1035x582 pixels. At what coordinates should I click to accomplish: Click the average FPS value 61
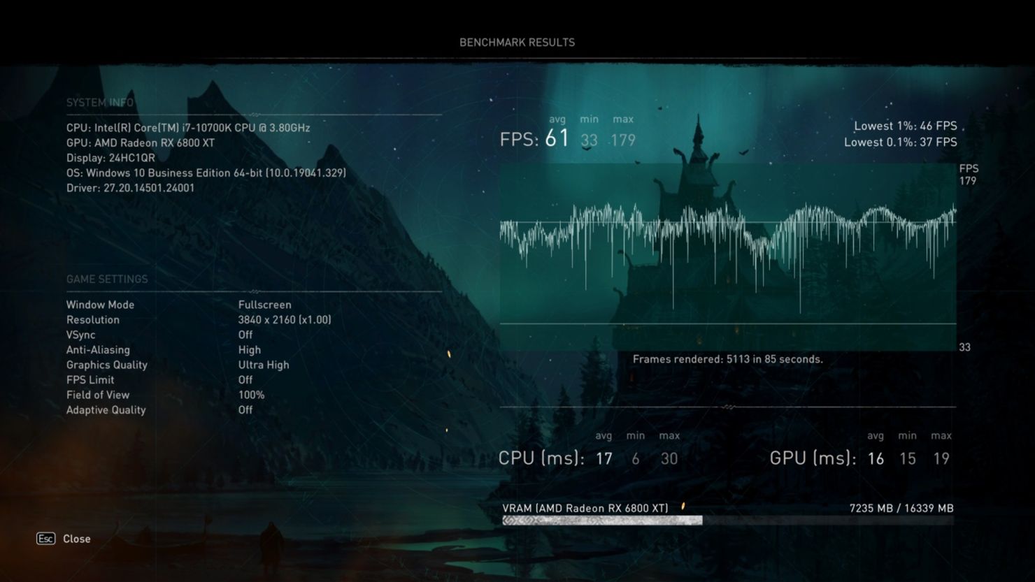[557, 138]
